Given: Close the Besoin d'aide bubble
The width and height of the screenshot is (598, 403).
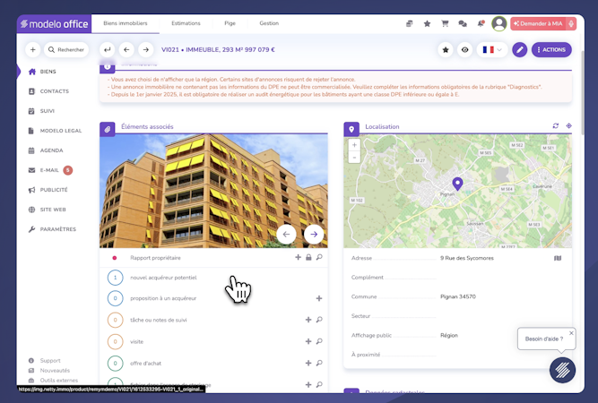Looking at the screenshot, I should coord(571,333).
